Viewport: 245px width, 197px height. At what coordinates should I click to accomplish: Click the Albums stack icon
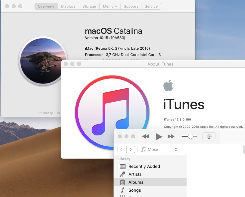[122, 182]
